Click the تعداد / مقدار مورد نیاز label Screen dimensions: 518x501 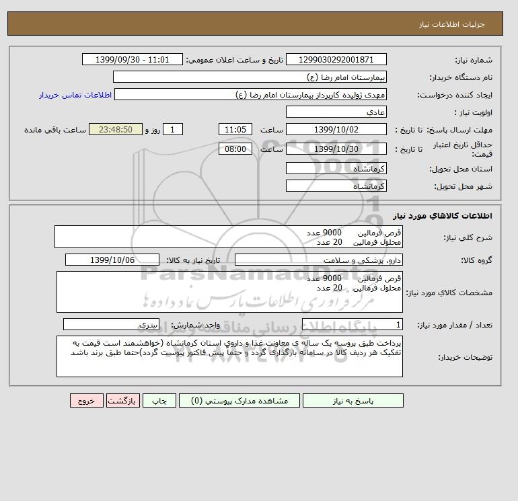(455, 325)
